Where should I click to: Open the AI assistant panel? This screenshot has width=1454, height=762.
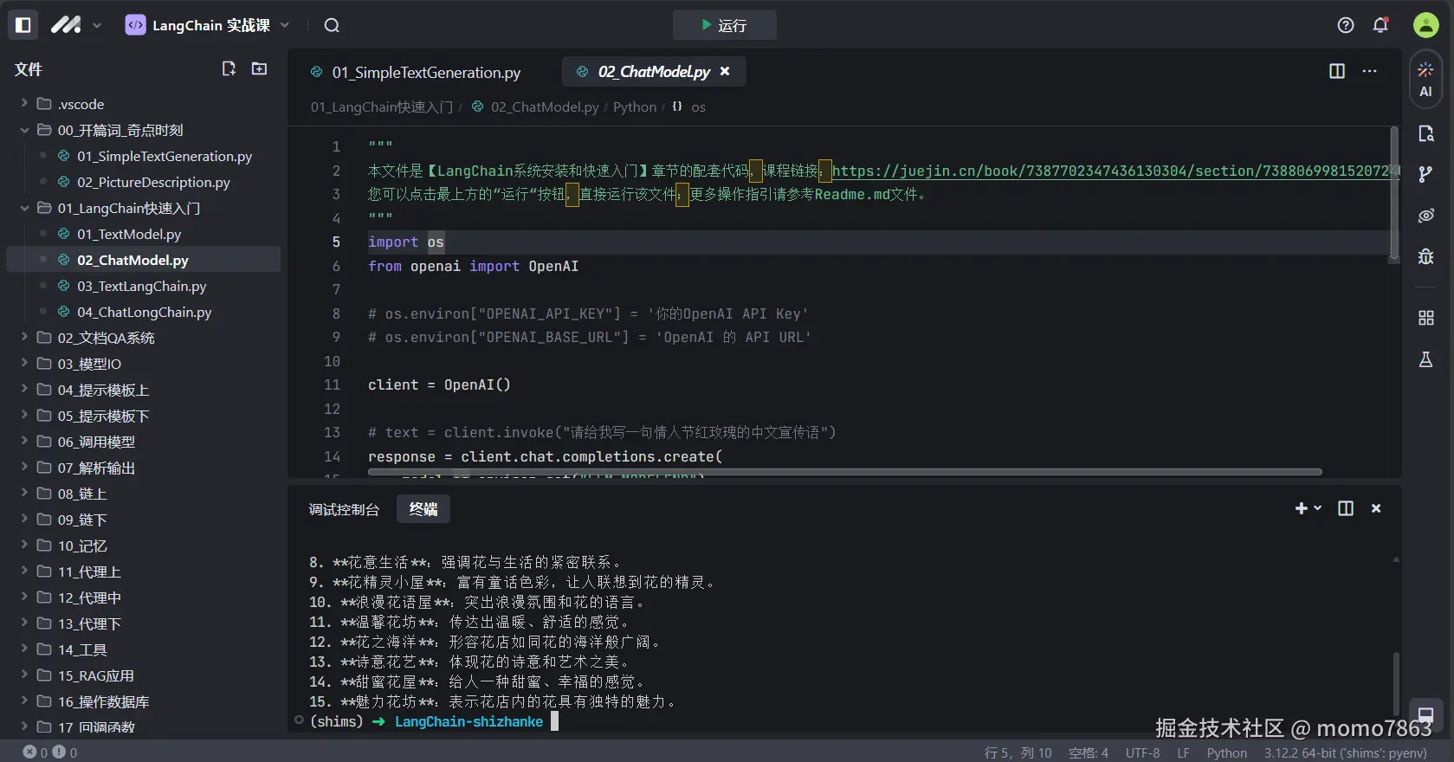pyautogui.click(x=1425, y=79)
